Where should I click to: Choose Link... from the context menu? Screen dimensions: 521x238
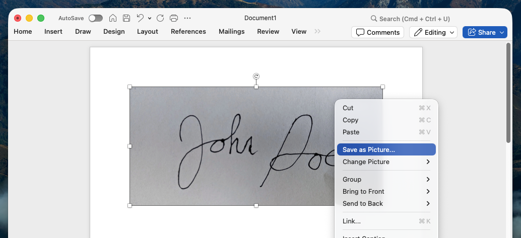pos(386,221)
